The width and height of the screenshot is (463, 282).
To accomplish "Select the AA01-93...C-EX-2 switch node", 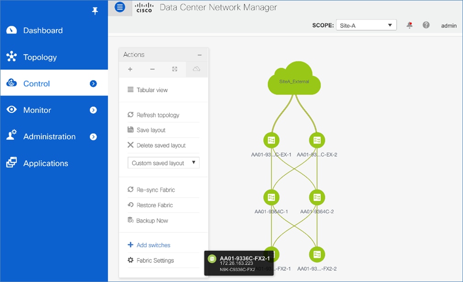I will (317, 140).
